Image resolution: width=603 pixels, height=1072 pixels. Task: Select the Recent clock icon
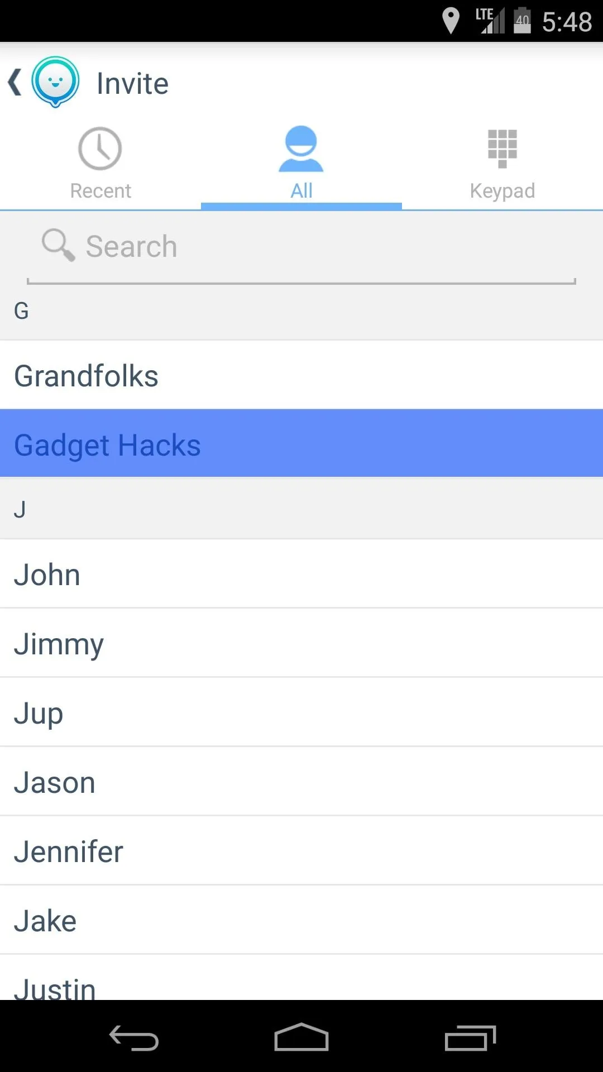[x=100, y=149]
